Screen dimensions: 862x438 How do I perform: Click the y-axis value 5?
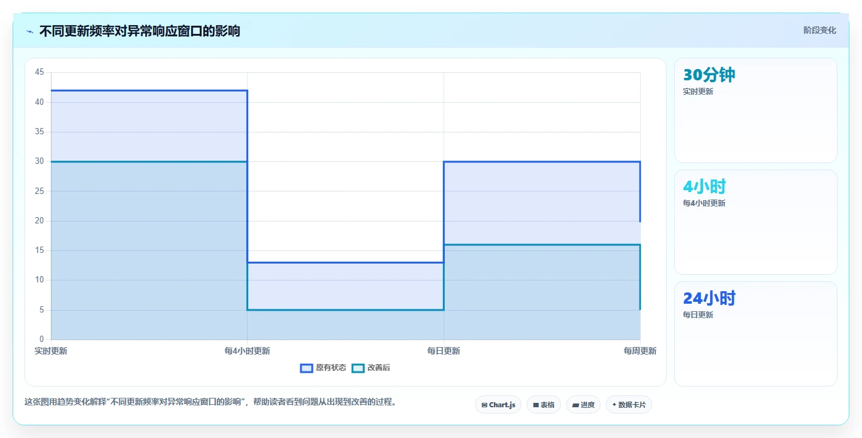click(x=42, y=310)
